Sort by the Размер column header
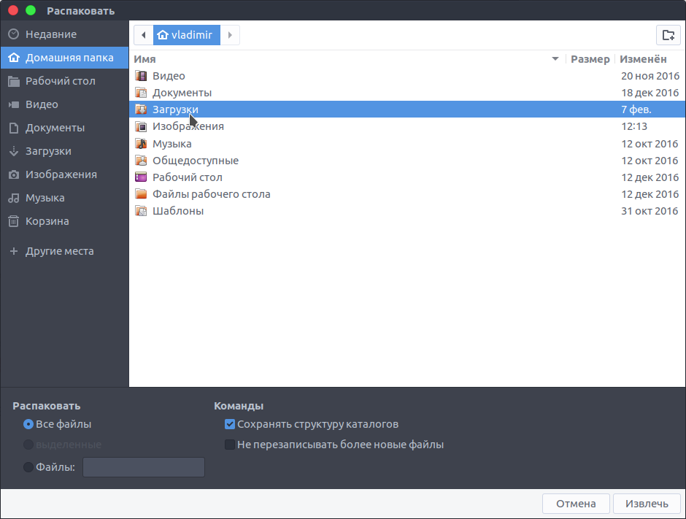This screenshot has width=686, height=519. pyautogui.click(x=590, y=59)
